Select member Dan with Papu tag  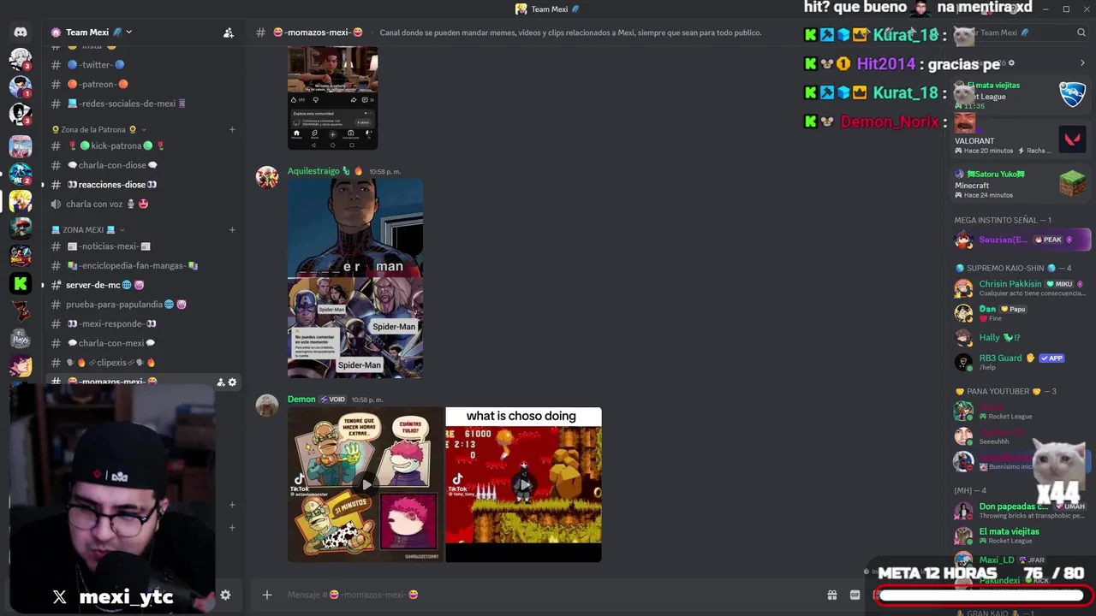(x=1022, y=313)
